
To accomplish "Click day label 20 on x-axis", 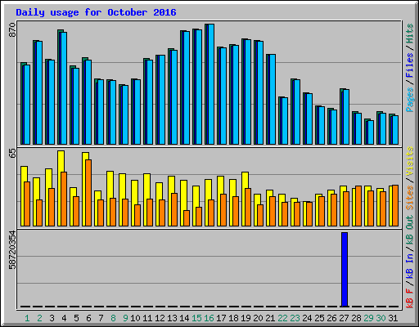I will click(258, 318).
